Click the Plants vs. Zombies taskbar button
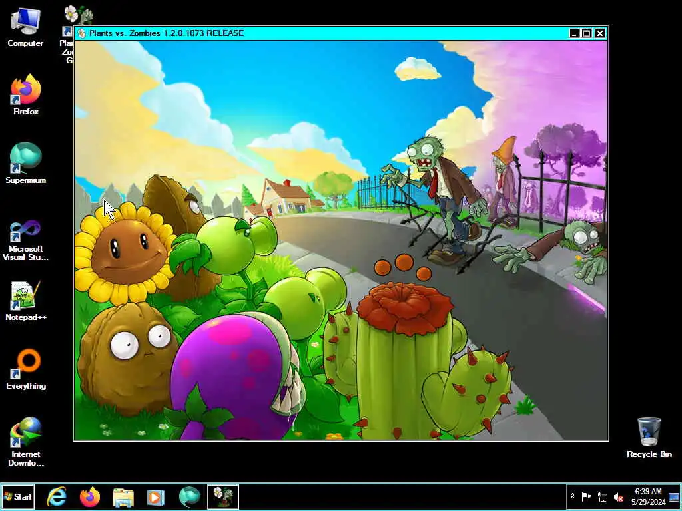682x511 pixels. (x=223, y=496)
